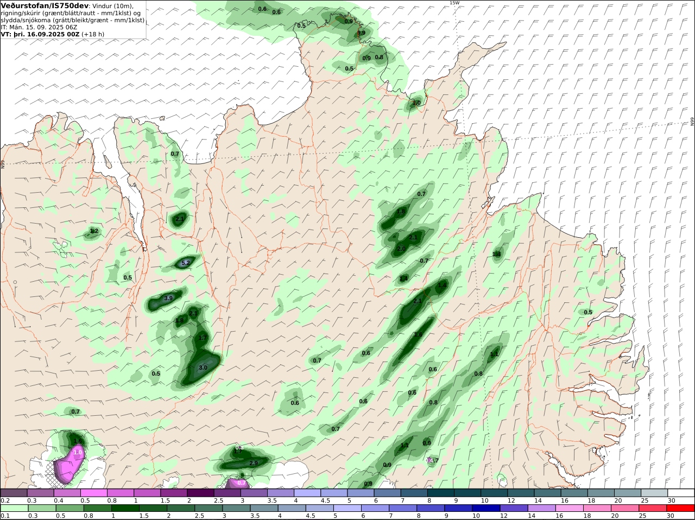Viewport: 695px width, 520px height.
Task: Click the 0.2 label under the upper legend row
Action: click(x=5, y=500)
